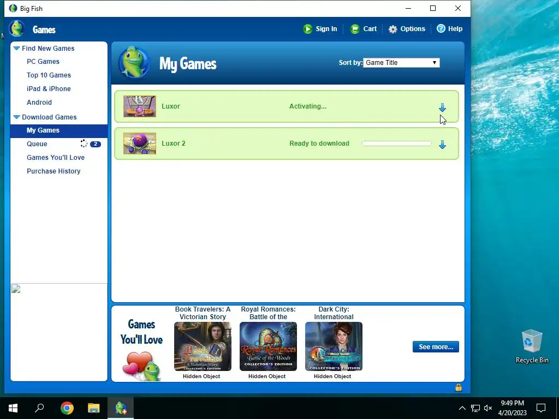Open PC Games in sidebar
559x419 pixels.
point(43,62)
